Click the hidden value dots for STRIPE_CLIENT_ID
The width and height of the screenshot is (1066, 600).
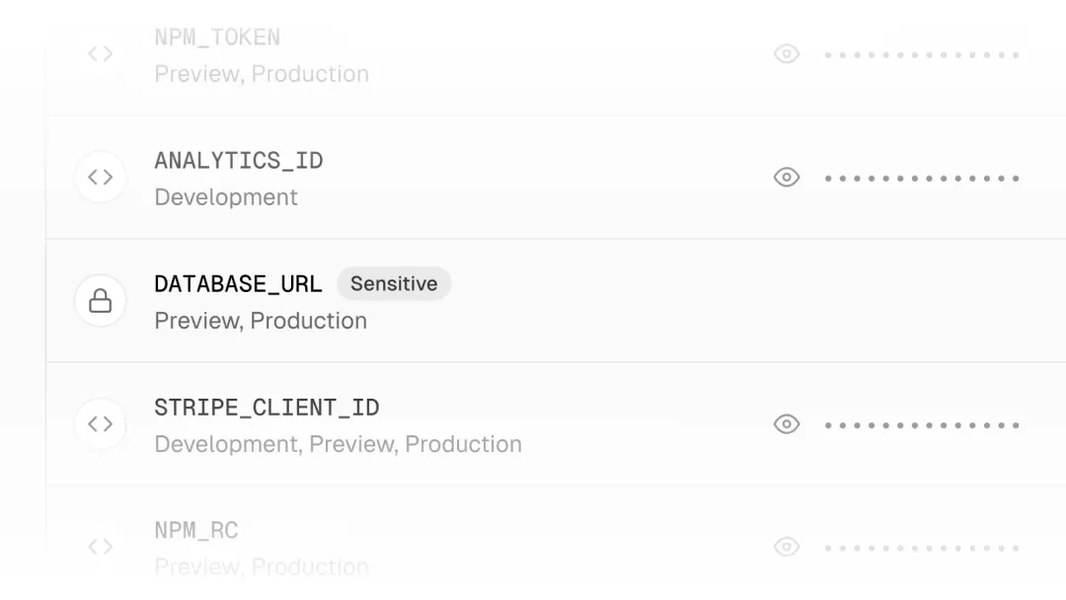922,425
